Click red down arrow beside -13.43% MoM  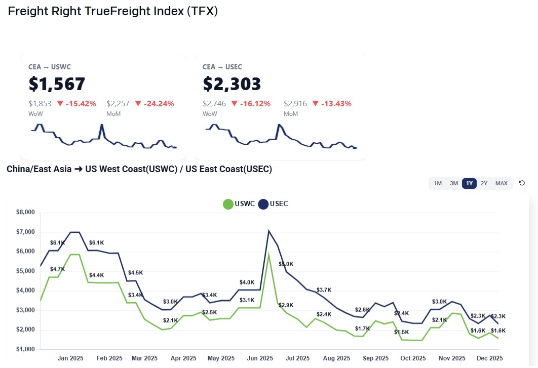pyautogui.click(x=316, y=104)
